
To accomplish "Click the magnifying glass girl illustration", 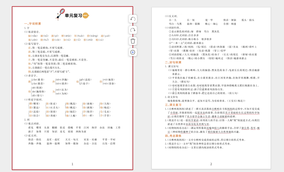I will tap(60, 14).
